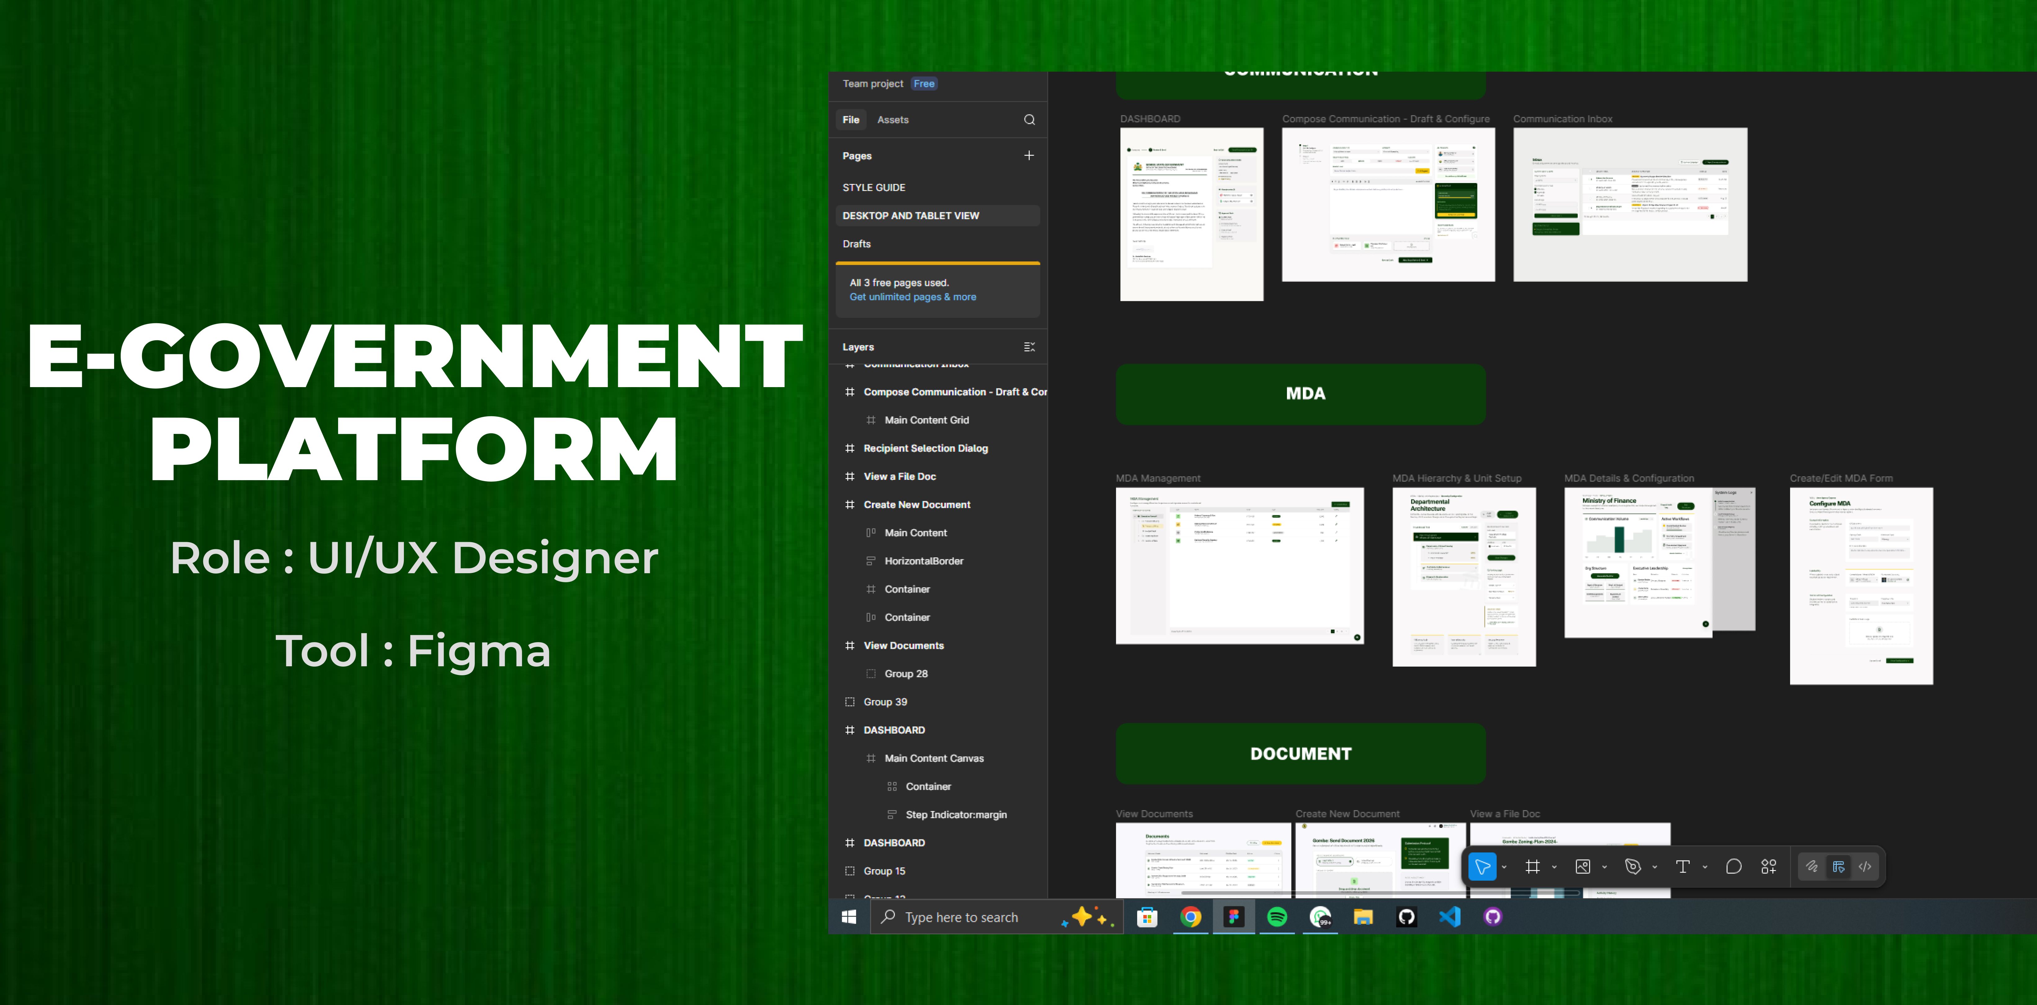Switch to Draw mode
This screenshot has width=2037, height=1005.
[1811, 867]
